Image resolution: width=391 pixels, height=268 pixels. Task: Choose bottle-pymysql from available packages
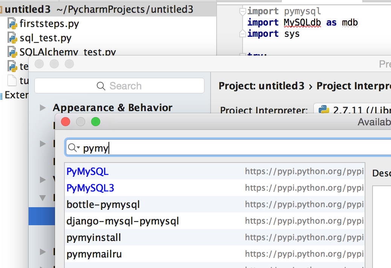coord(103,205)
